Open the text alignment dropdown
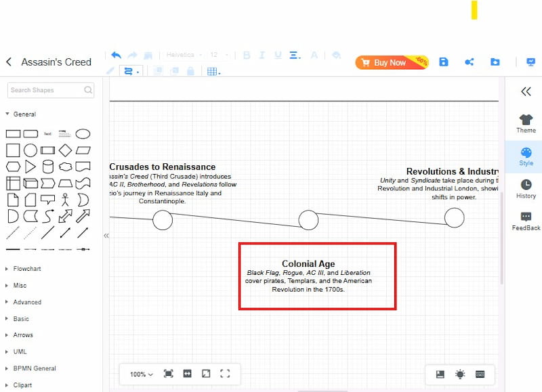The image size is (542, 392). pos(295,56)
